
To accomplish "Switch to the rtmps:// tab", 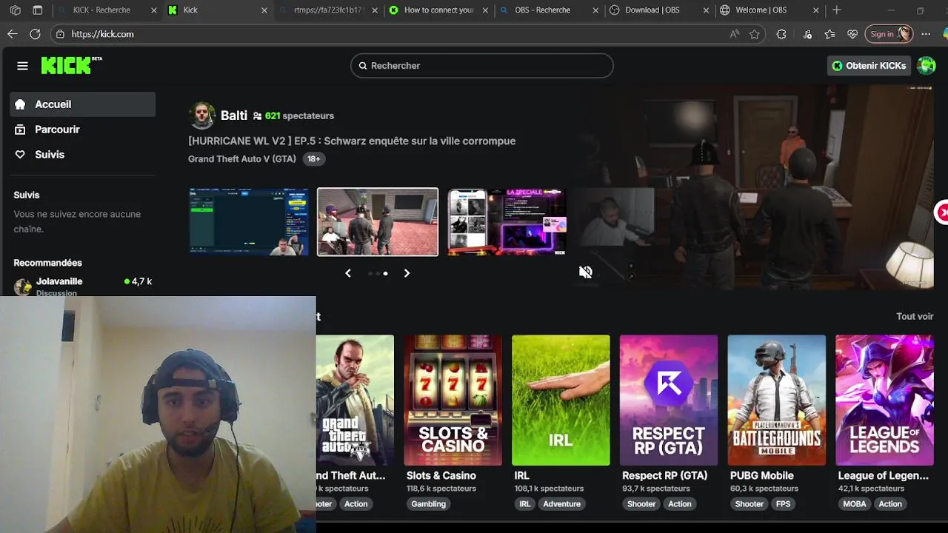I will [x=329, y=10].
